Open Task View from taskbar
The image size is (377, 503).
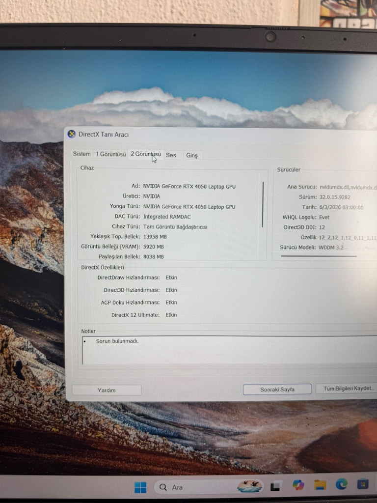coord(275,487)
